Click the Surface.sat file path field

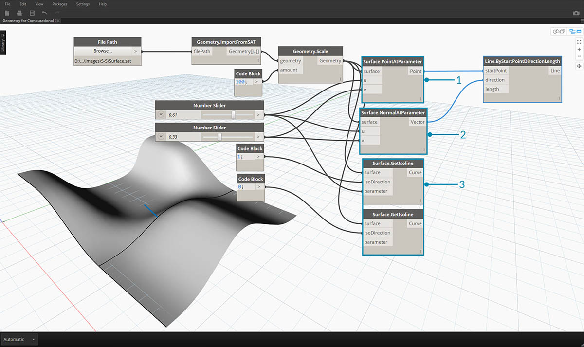pyautogui.click(x=104, y=59)
